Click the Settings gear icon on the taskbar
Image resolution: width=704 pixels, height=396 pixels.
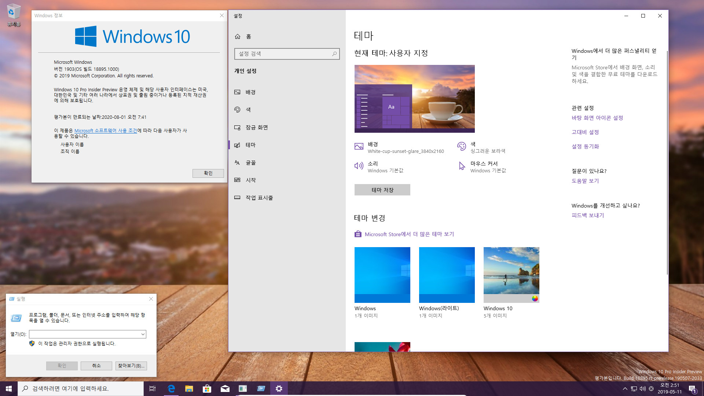click(x=279, y=389)
